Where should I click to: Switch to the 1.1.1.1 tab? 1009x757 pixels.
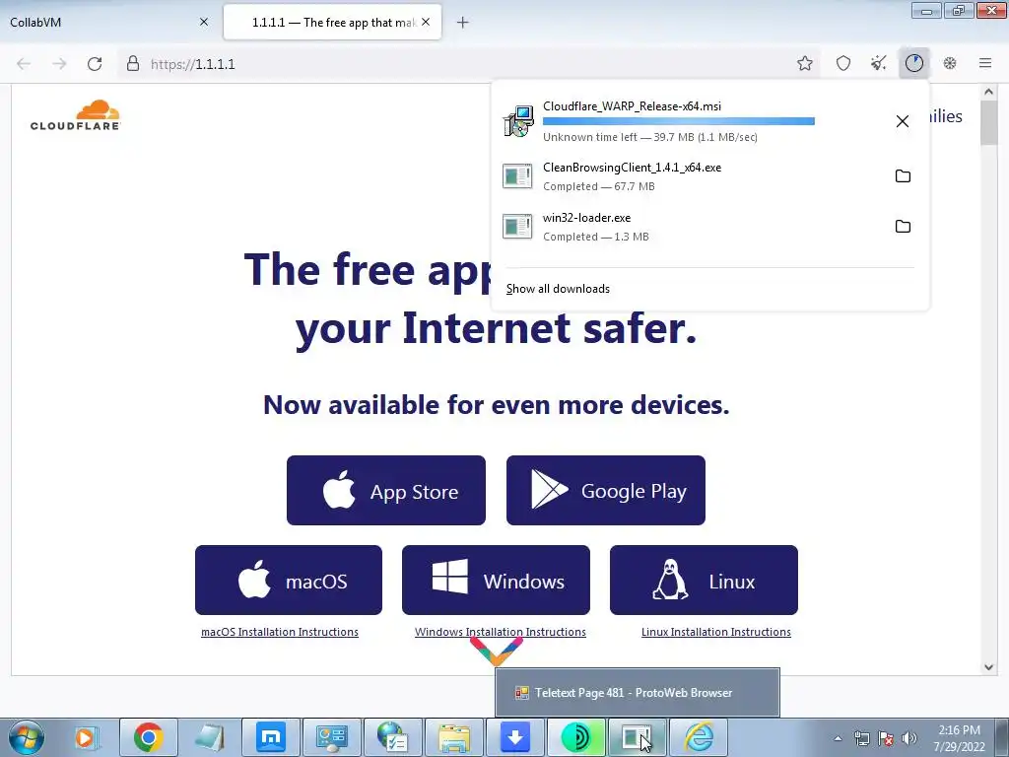point(332,23)
